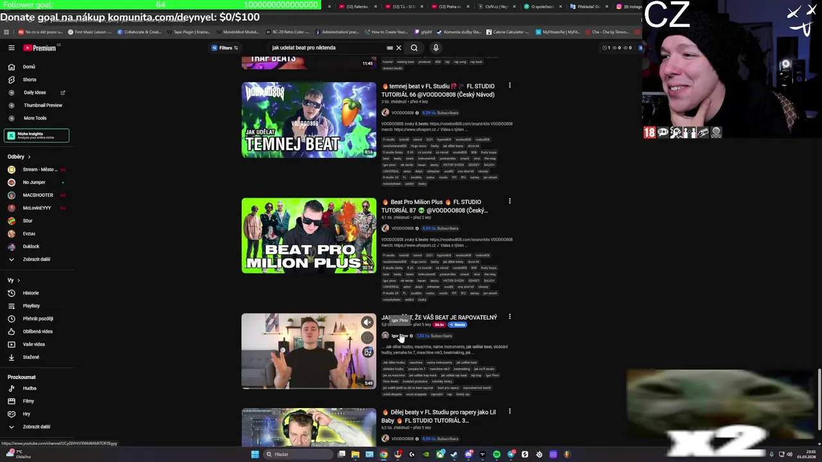
Task: Click the search box containing 'jak udelat beat pro niktenda'
Action: coord(328,47)
